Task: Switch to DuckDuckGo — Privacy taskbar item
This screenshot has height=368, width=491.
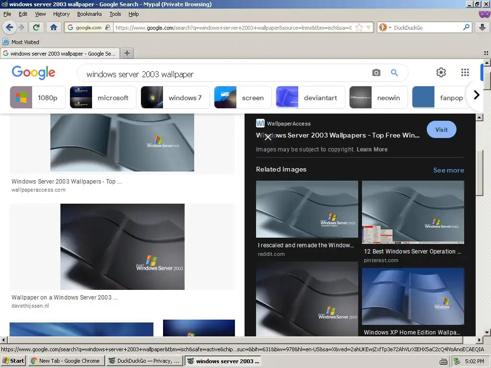Action: coord(144,361)
